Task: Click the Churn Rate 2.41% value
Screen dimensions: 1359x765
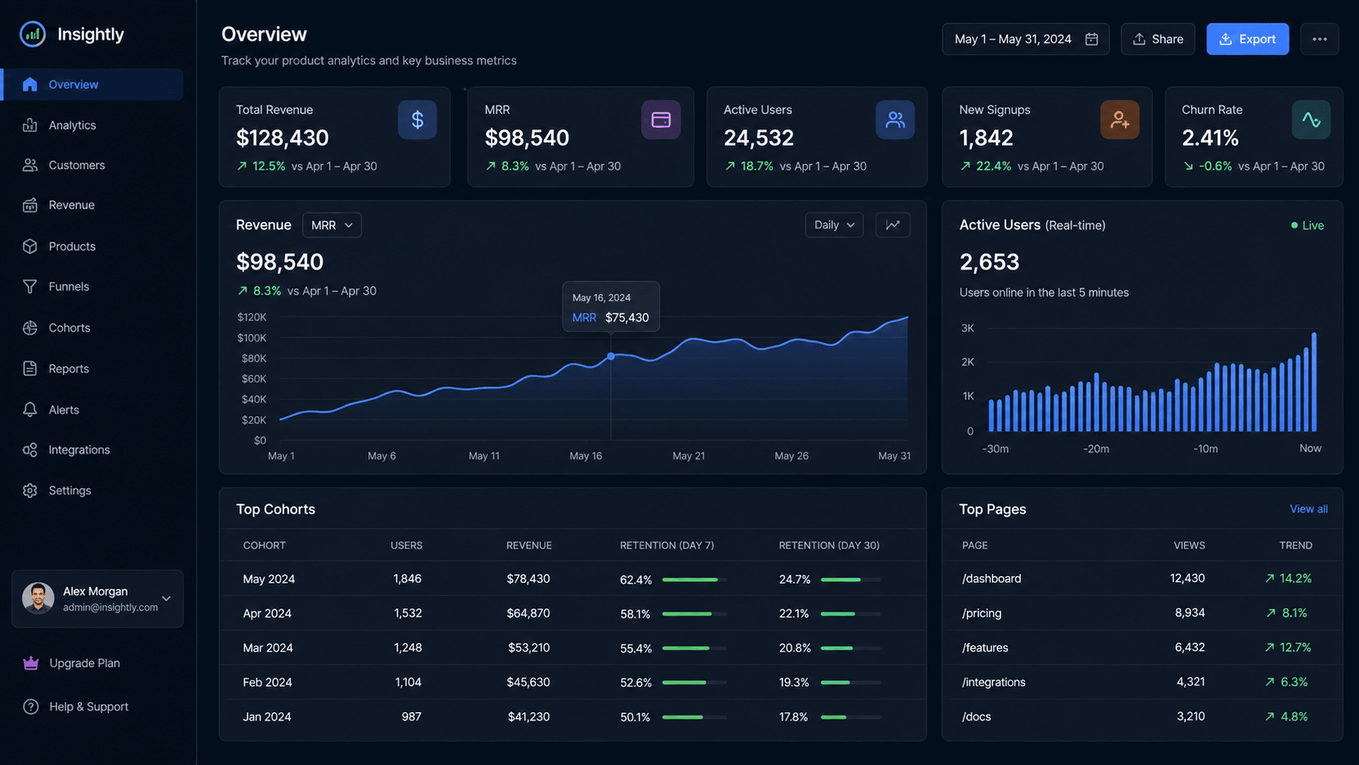Action: (x=1210, y=138)
